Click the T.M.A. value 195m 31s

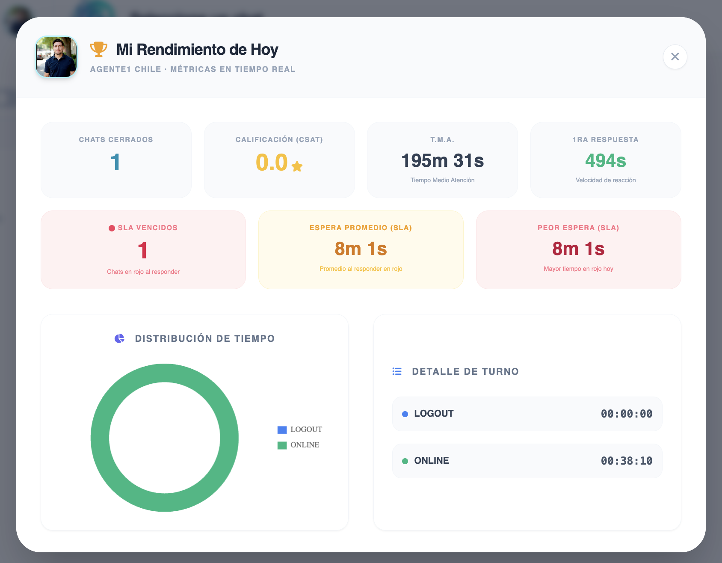click(x=442, y=161)
